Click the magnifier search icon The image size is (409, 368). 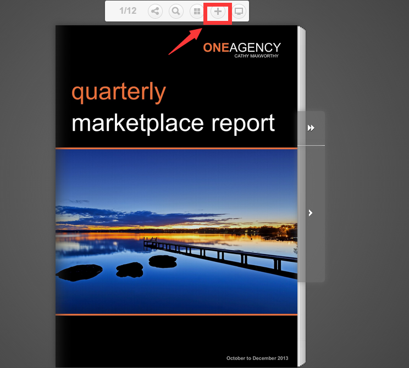point(176,11)
